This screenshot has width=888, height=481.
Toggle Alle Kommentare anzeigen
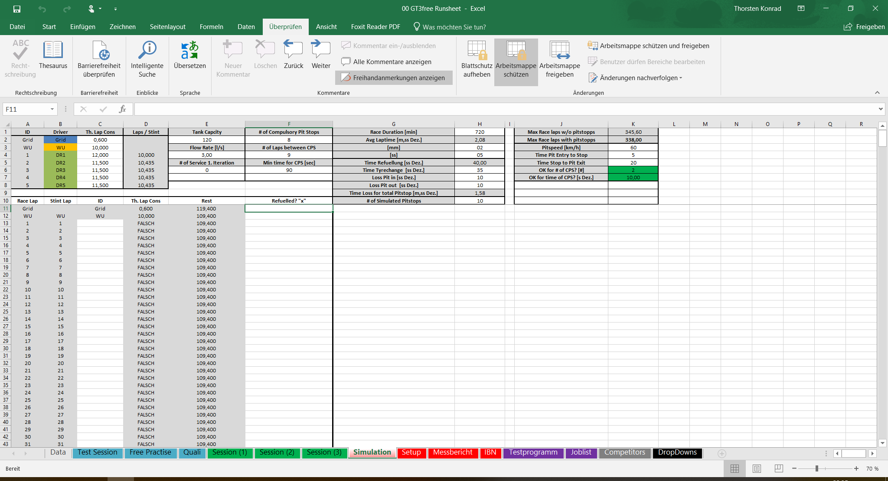coord(386,61)
